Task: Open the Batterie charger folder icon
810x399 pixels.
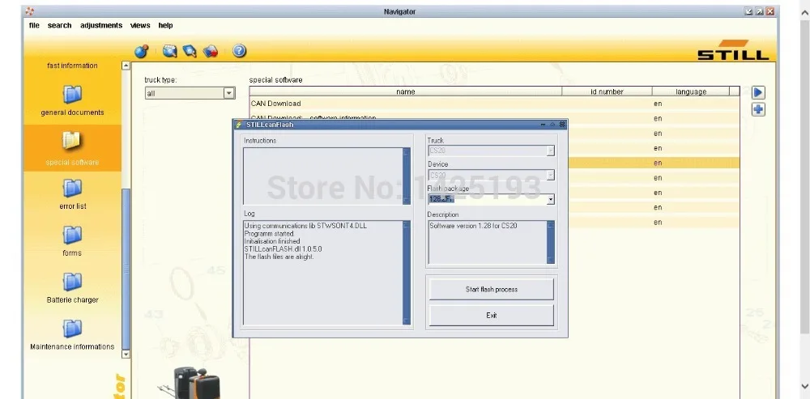Action: coord(72,282)
